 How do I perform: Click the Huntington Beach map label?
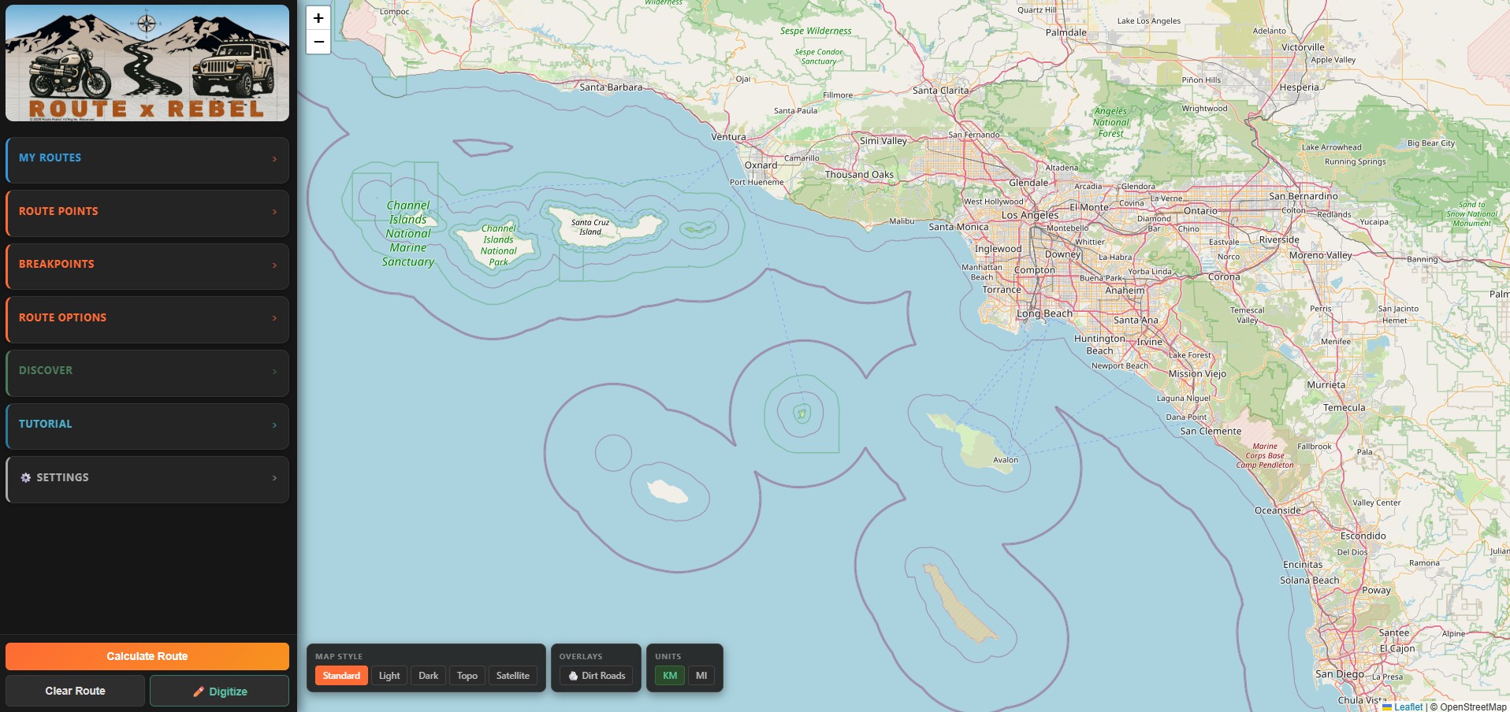click(1099, 344)
